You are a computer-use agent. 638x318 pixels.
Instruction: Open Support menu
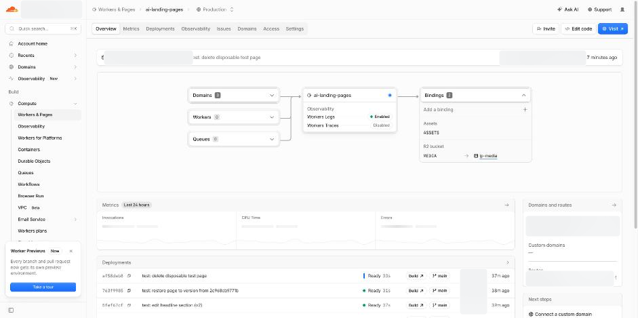coord(600,9)
